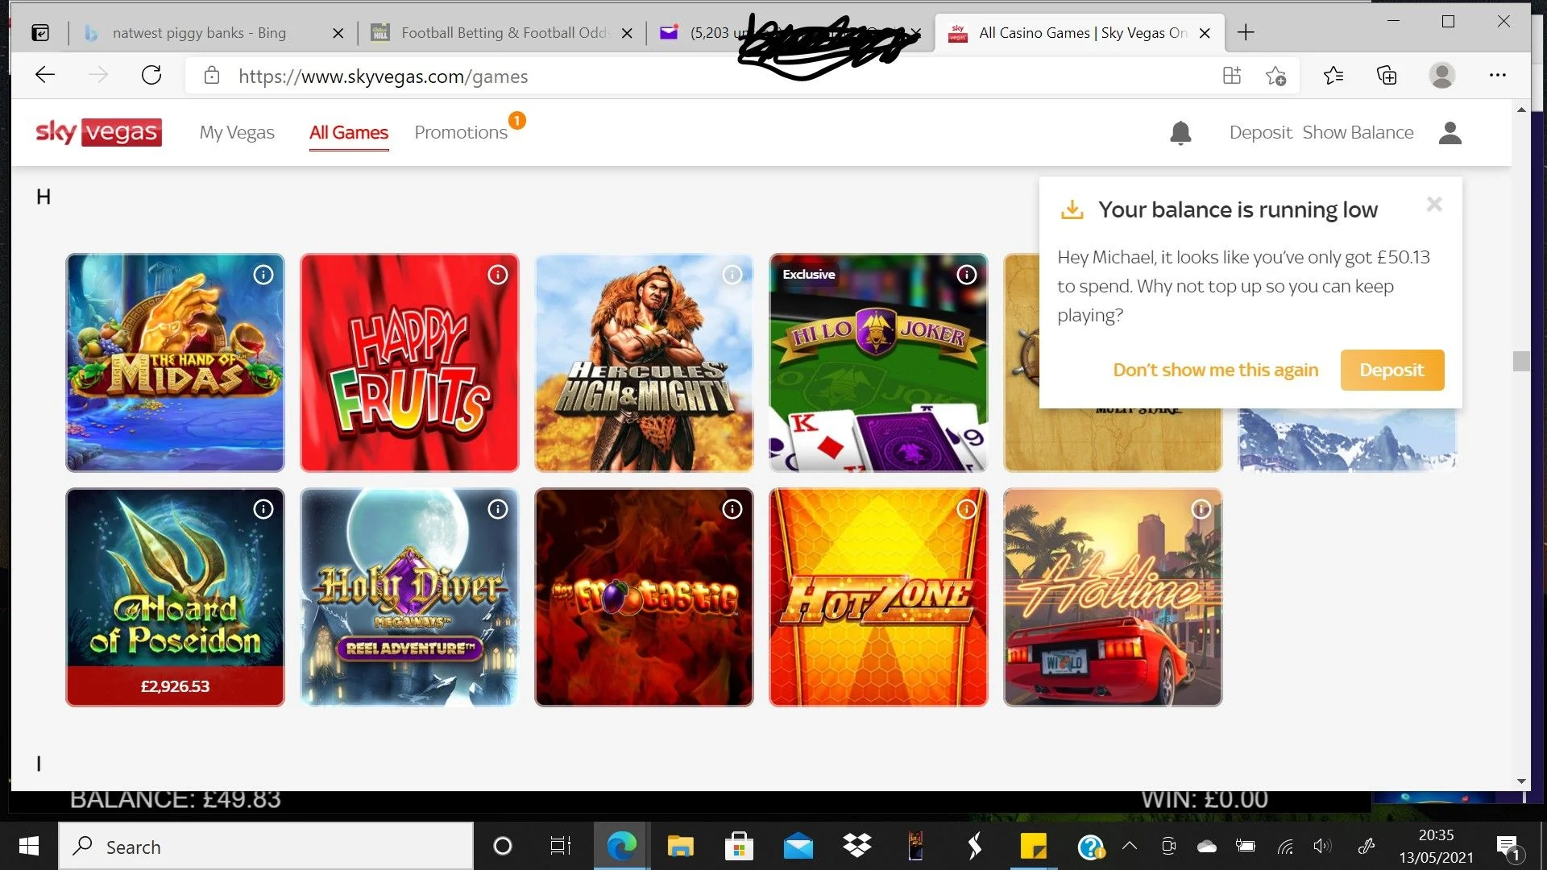Close the Football Betting tab
This screenshot has height=870, width=1547.
(628, 33)
